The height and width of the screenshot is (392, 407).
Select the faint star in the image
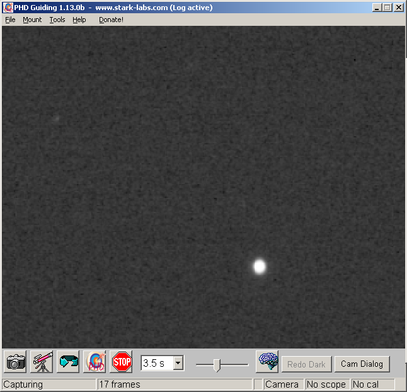(56, 119)
